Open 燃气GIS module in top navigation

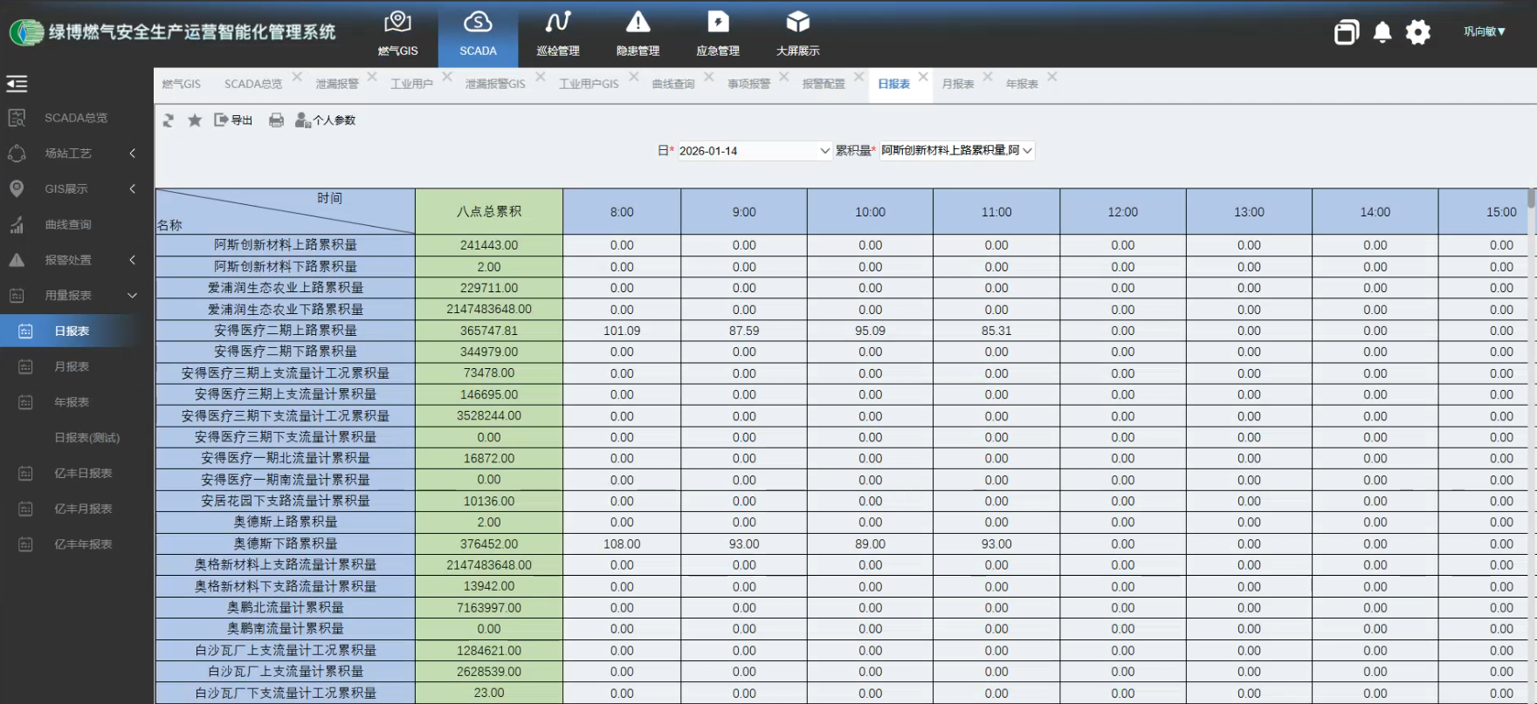tap(397, 34)
